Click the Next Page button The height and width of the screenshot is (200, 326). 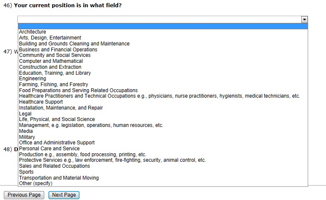pyautogui.click(x=64, y=195)
